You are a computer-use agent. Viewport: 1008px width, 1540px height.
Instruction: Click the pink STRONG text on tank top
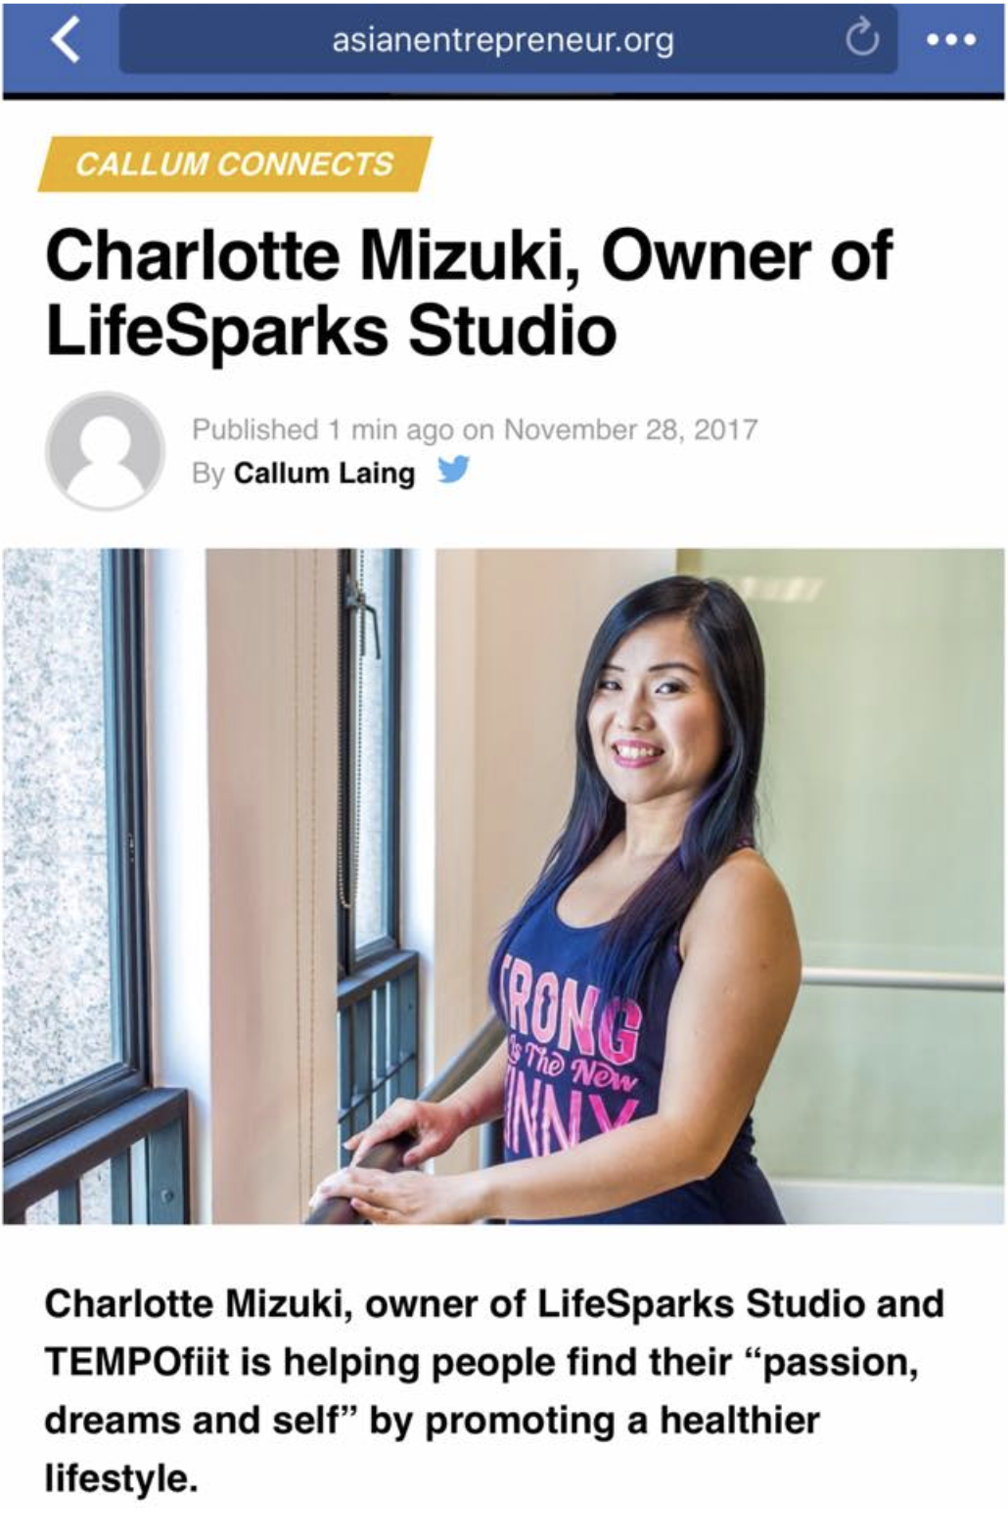[573, 1013]
